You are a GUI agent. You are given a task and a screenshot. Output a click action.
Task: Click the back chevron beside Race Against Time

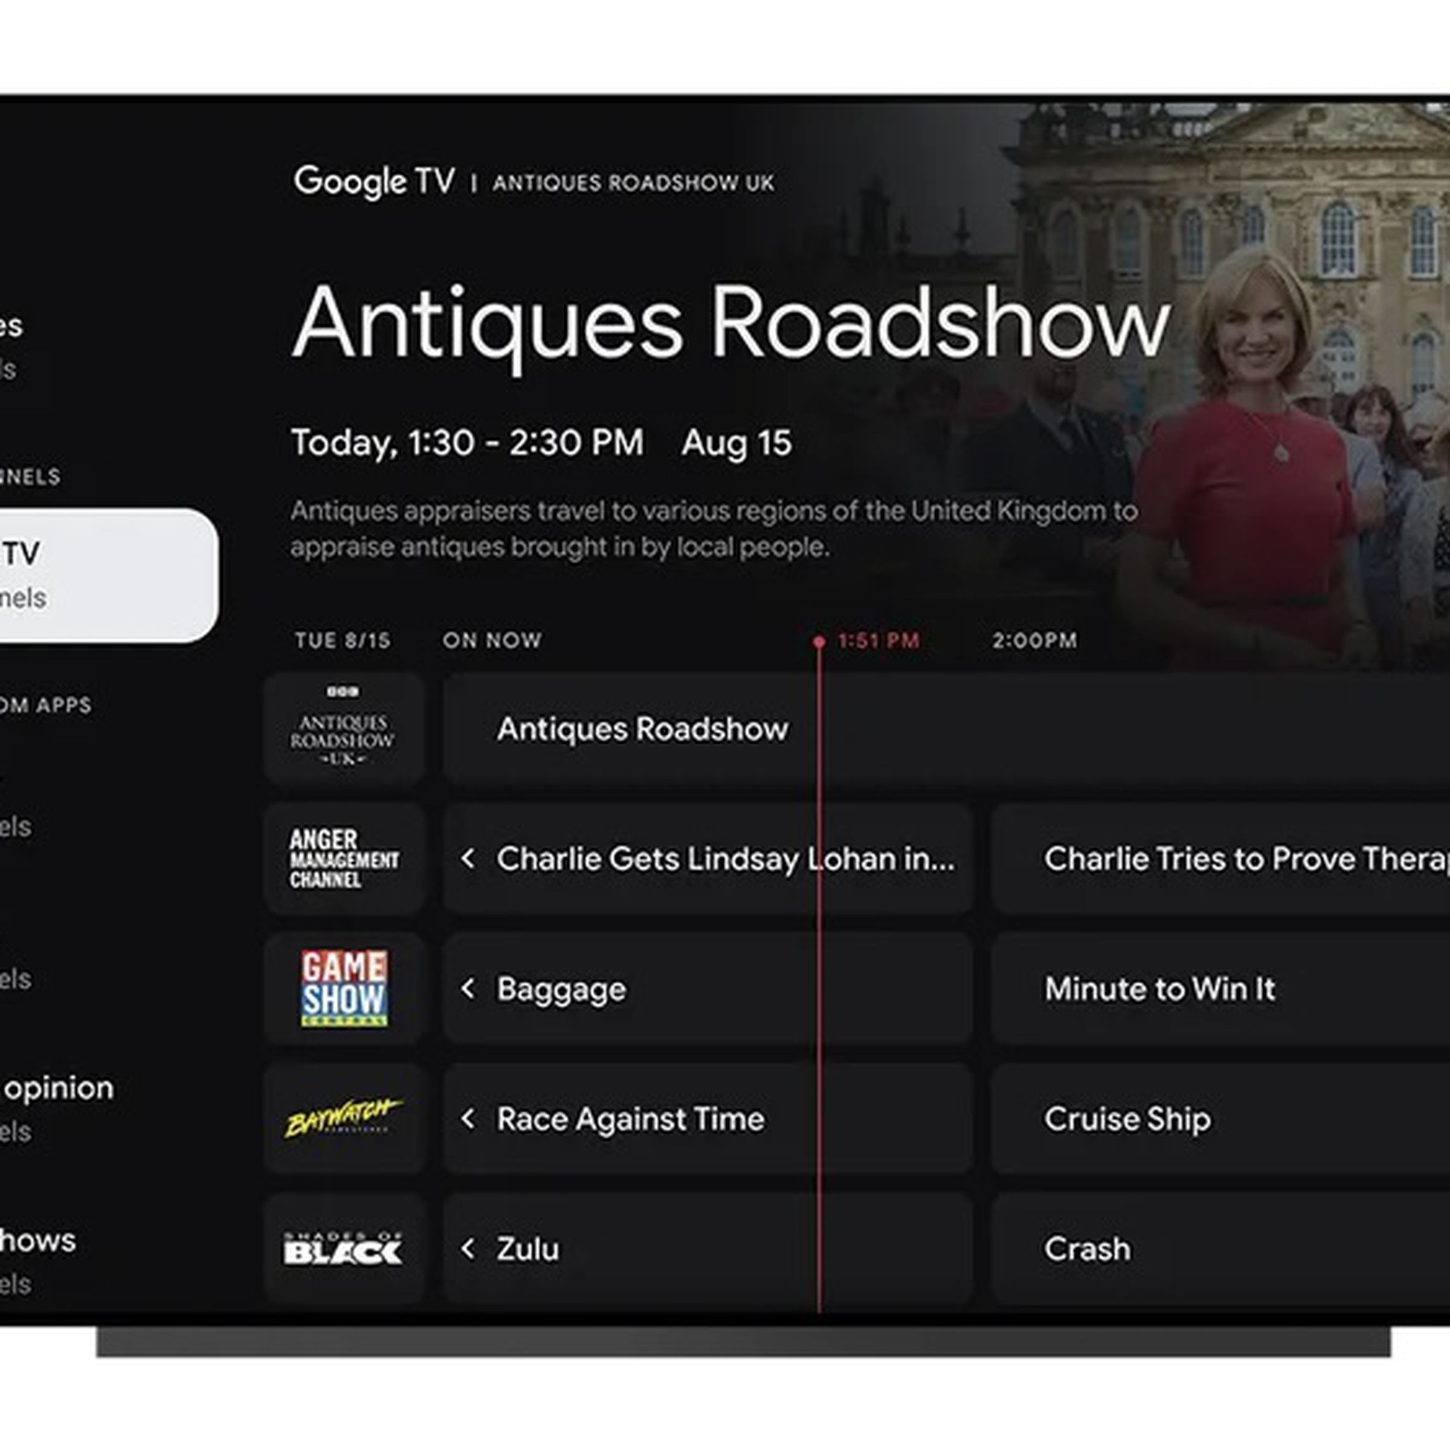point(468,1118)
